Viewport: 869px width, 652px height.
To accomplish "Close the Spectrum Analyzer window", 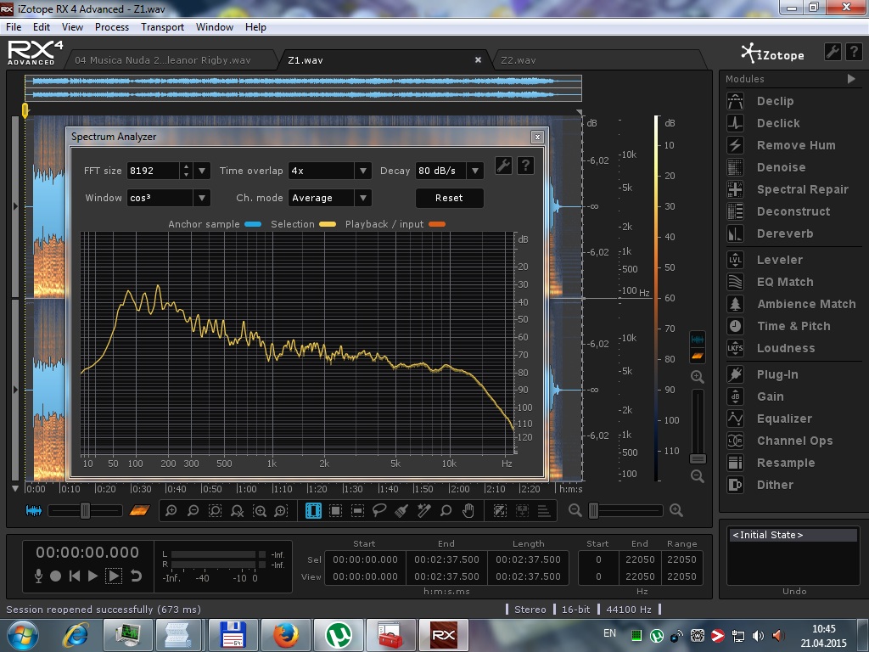I will pos(537,137).
